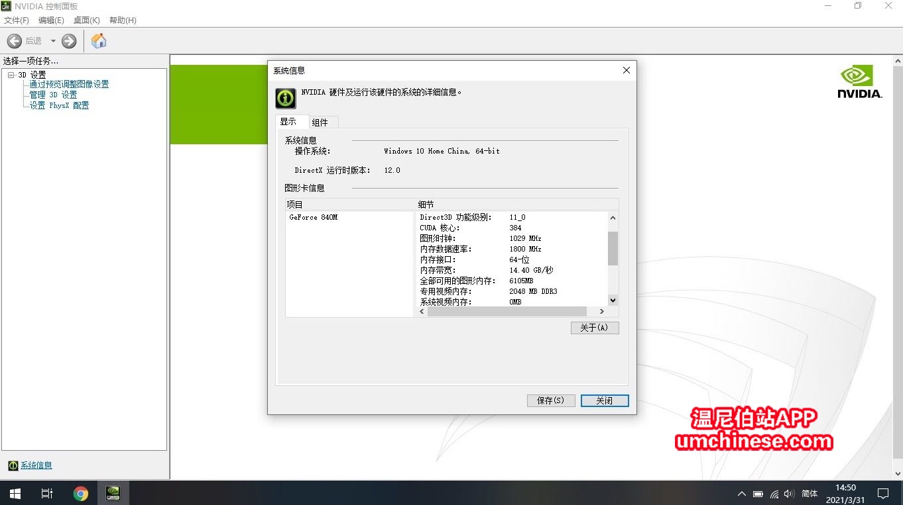
Task: Open the Windows Start menu
Action: pos(15,494)
